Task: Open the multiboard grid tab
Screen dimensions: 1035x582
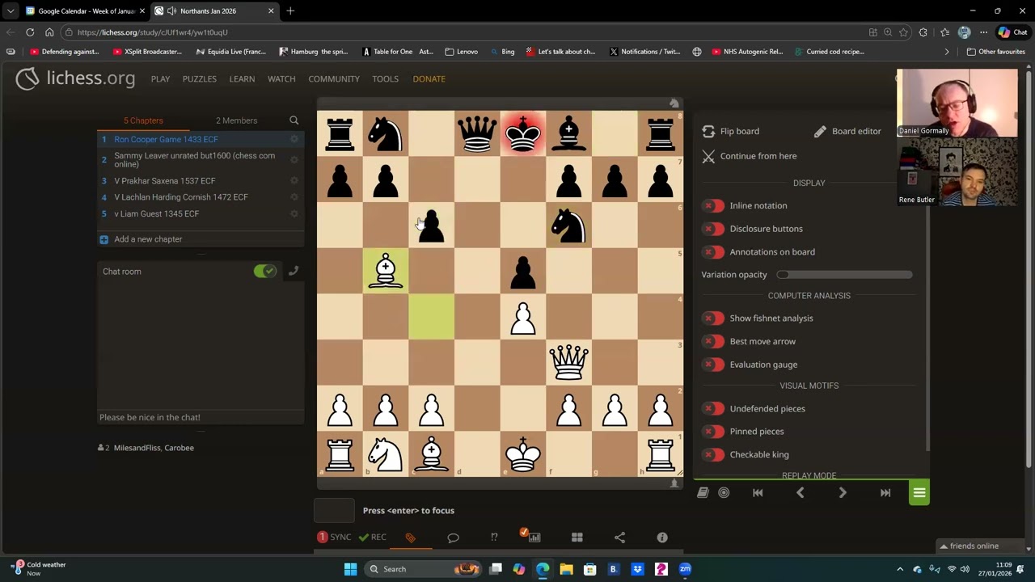Action: tap(577, 538)
